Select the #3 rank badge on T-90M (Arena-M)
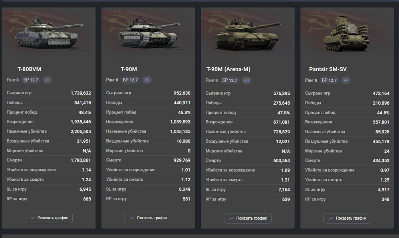Viewport: 399px width, 238px height. 246,80
